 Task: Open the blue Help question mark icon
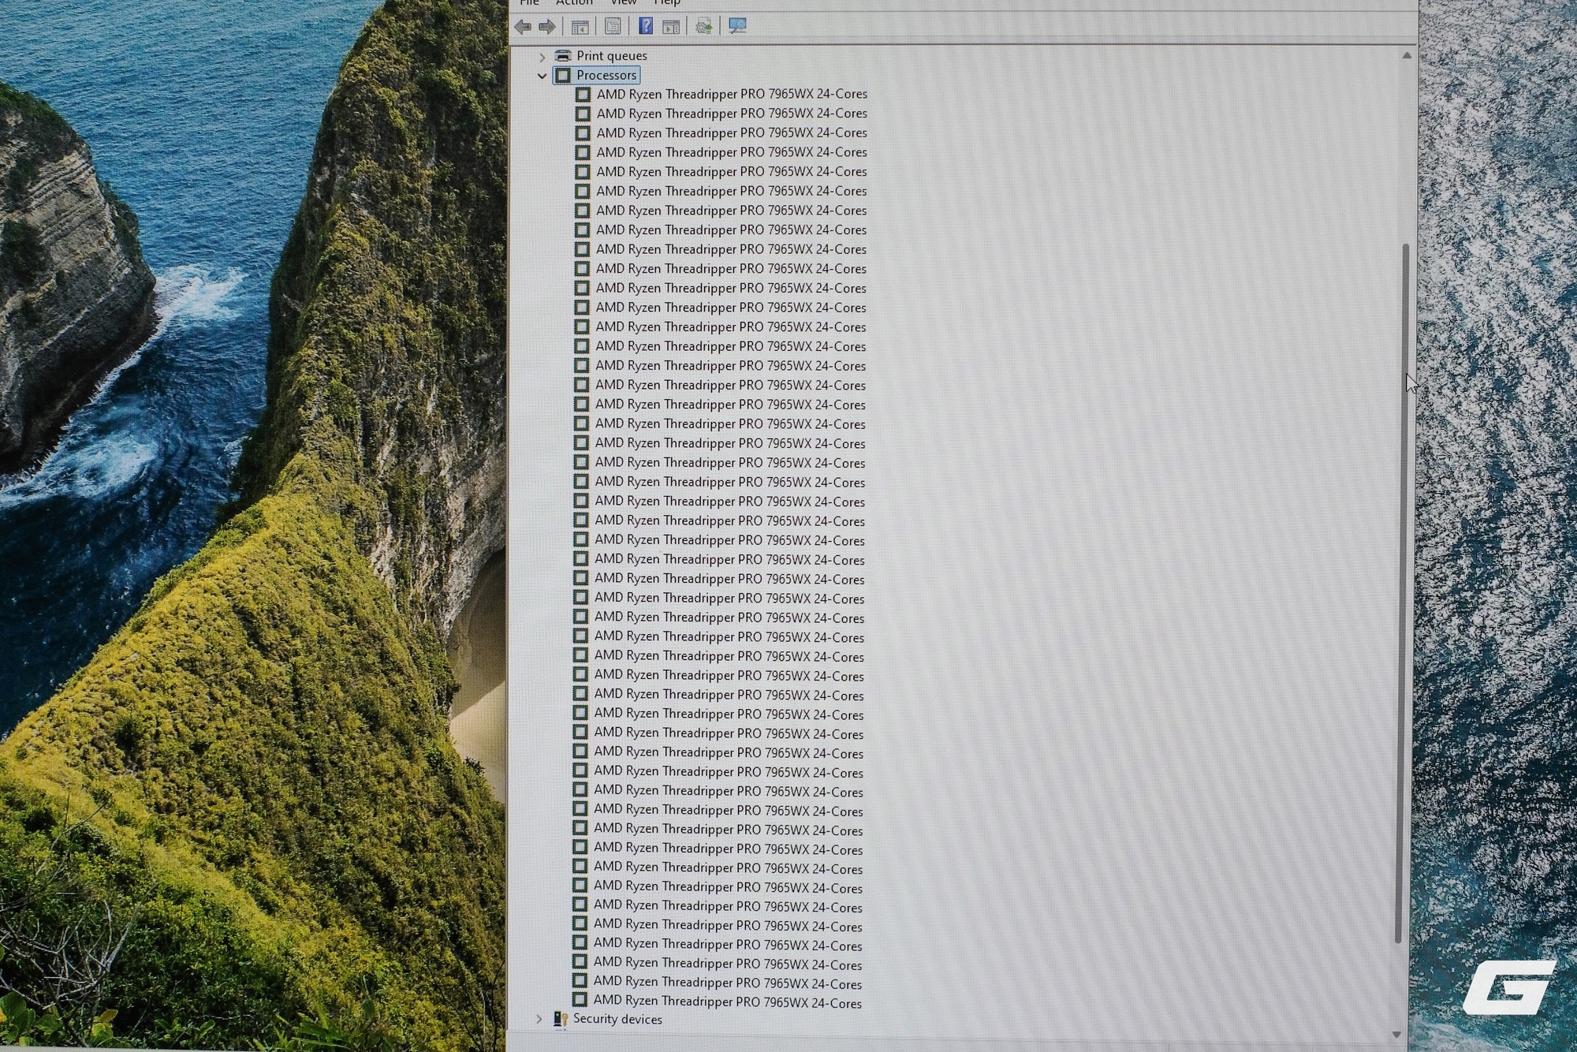coord(646,26)
